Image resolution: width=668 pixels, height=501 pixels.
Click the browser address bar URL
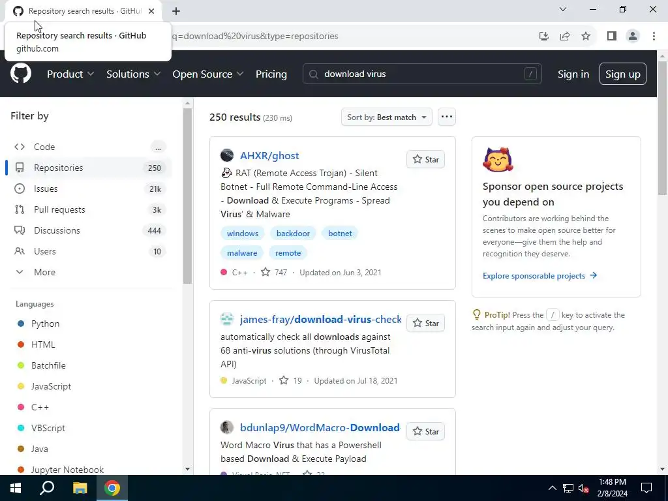(255, 37)
